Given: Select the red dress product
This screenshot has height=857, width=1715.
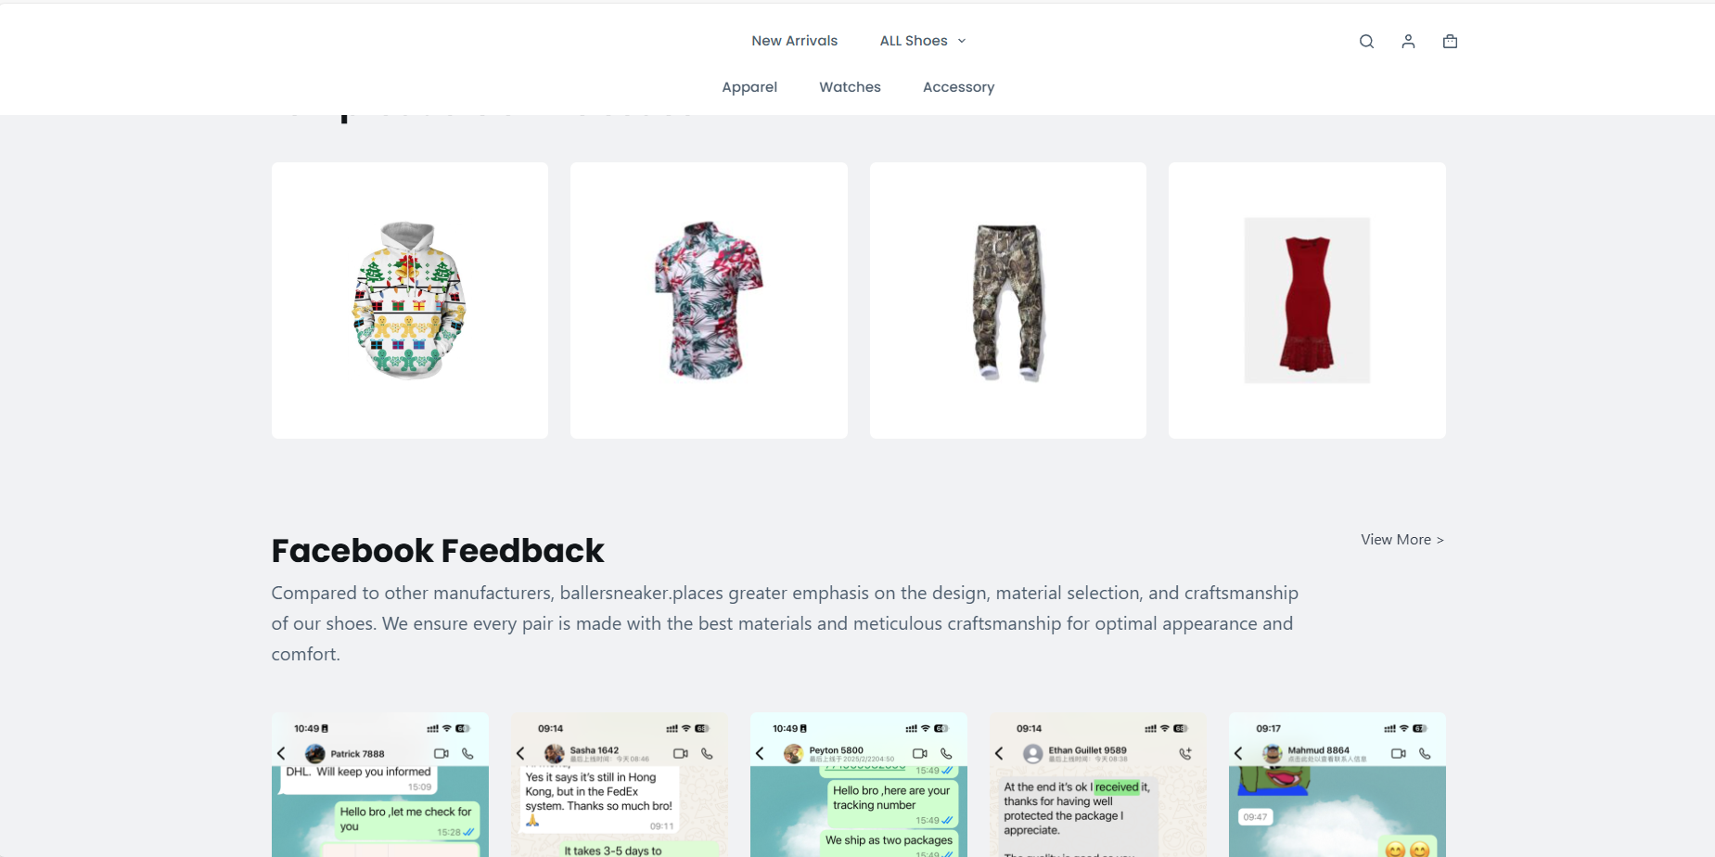Looking at the screenshot, I should [1307, 301].
